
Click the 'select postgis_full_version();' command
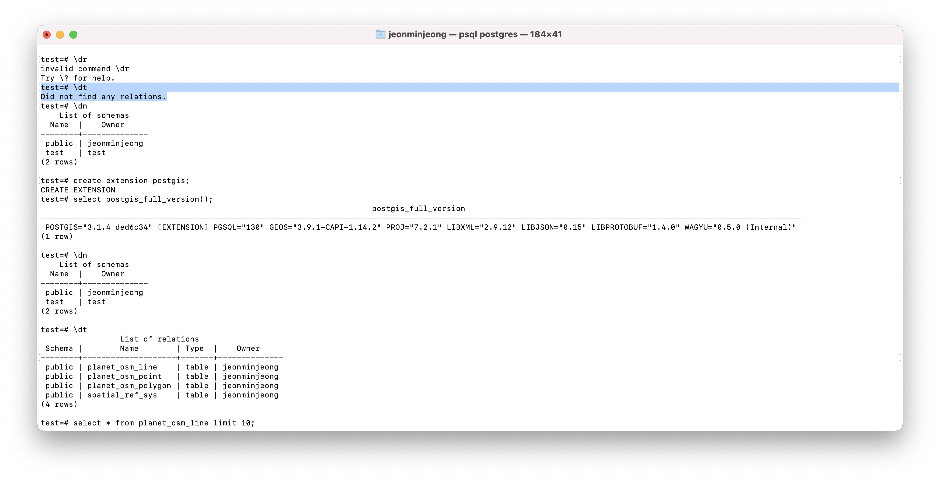(x=143, y=199)
